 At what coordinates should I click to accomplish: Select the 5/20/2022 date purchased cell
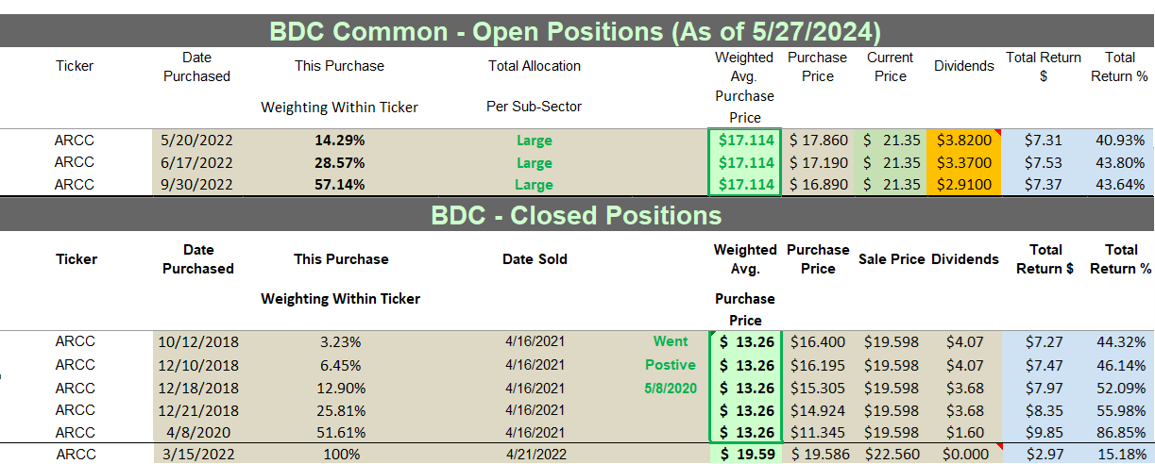[196, 141]
